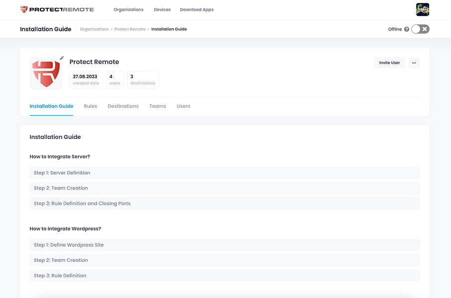Switch to the Teams tab

pos(158,106)
